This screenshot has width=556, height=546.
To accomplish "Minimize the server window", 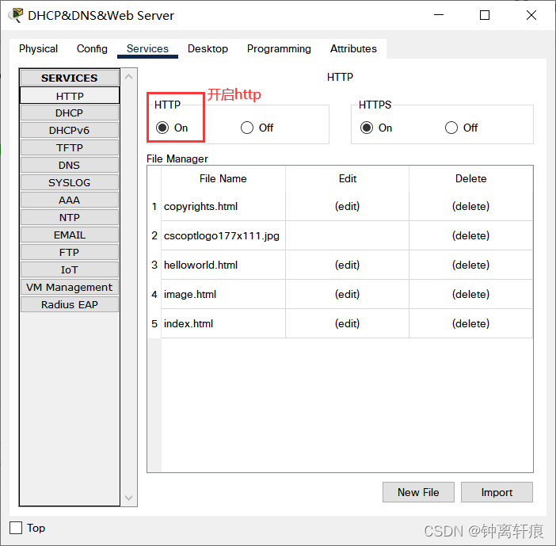I will pos(439,15).
